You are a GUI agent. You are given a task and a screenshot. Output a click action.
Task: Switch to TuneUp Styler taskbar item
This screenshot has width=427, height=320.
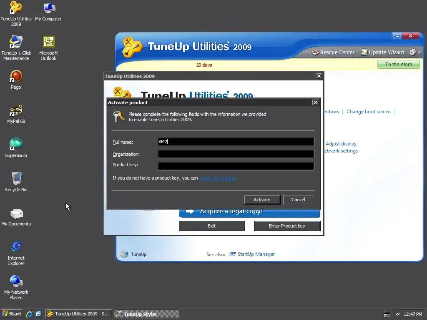click(147, 314)
